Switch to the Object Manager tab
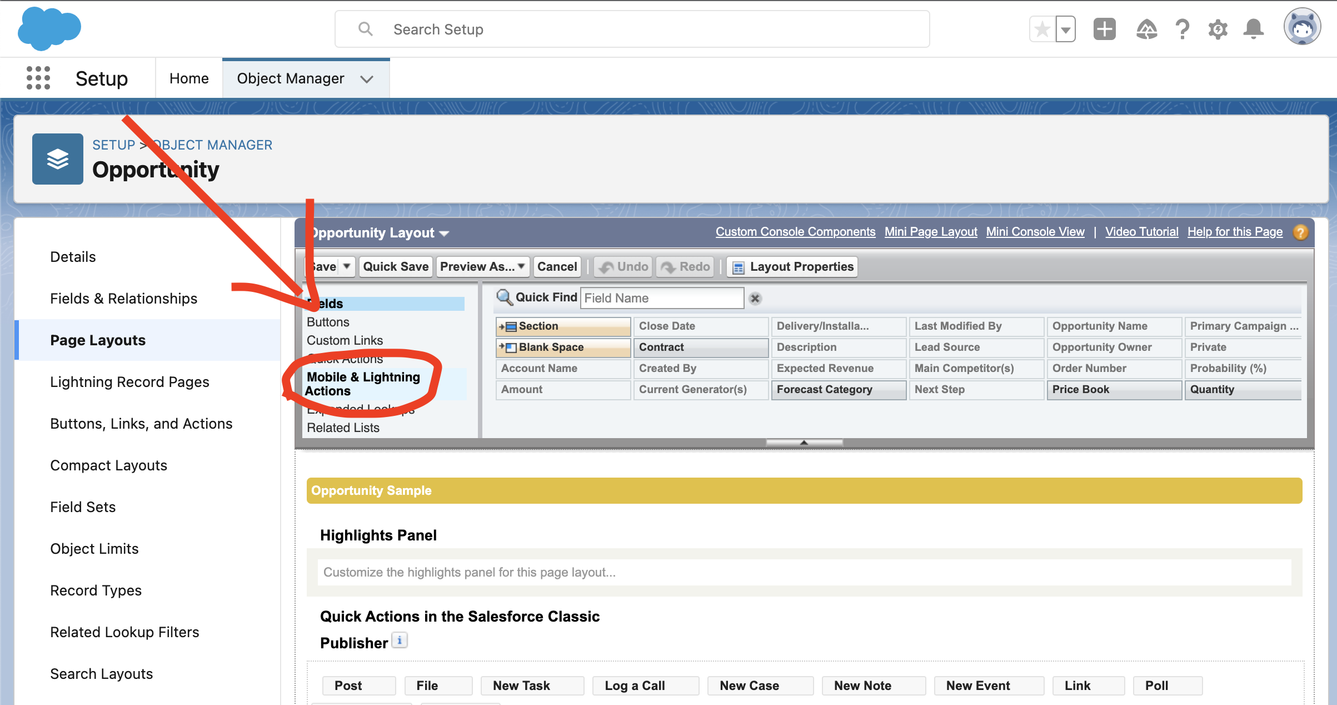Viewport: 1337px width, 705px height. [291, 78]
